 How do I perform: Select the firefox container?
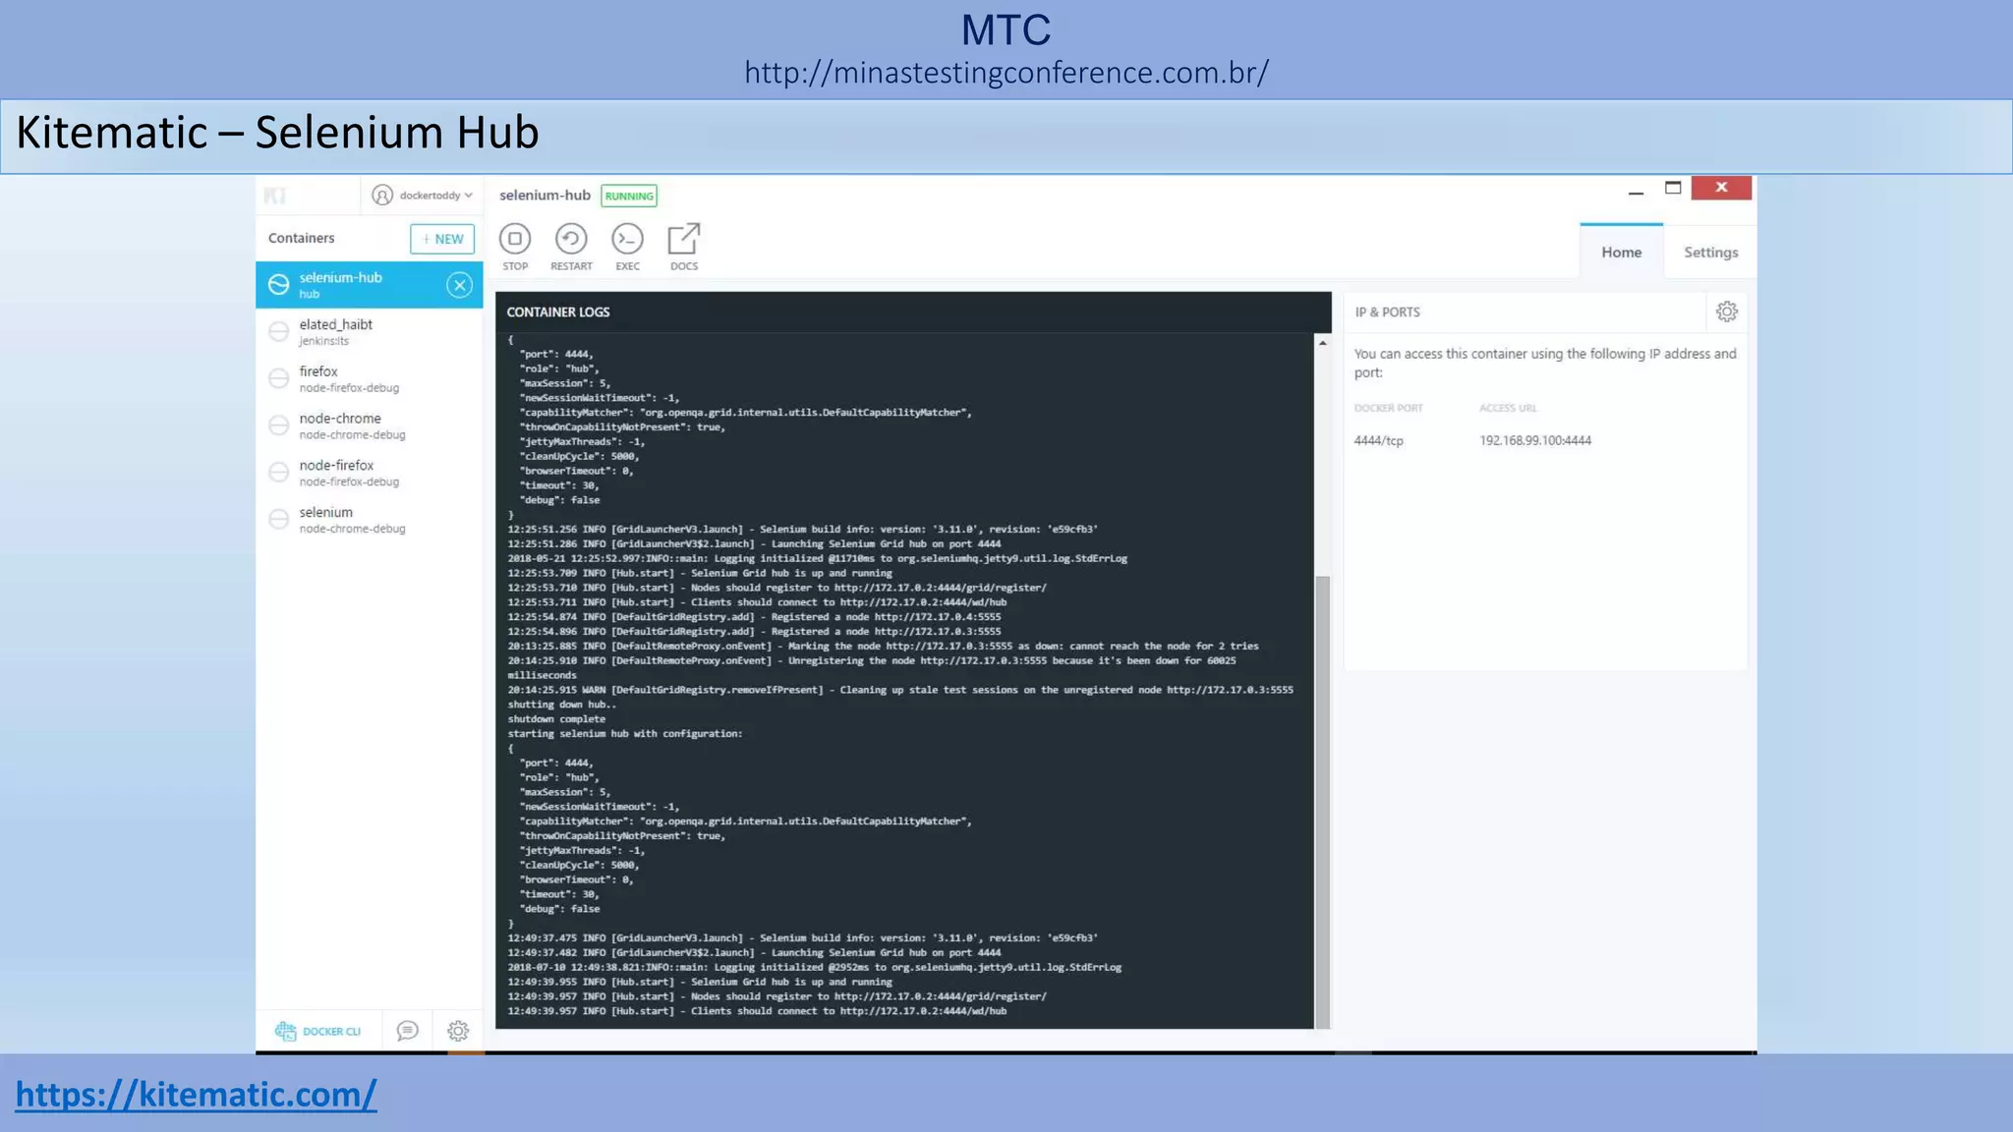pos(370,379)
